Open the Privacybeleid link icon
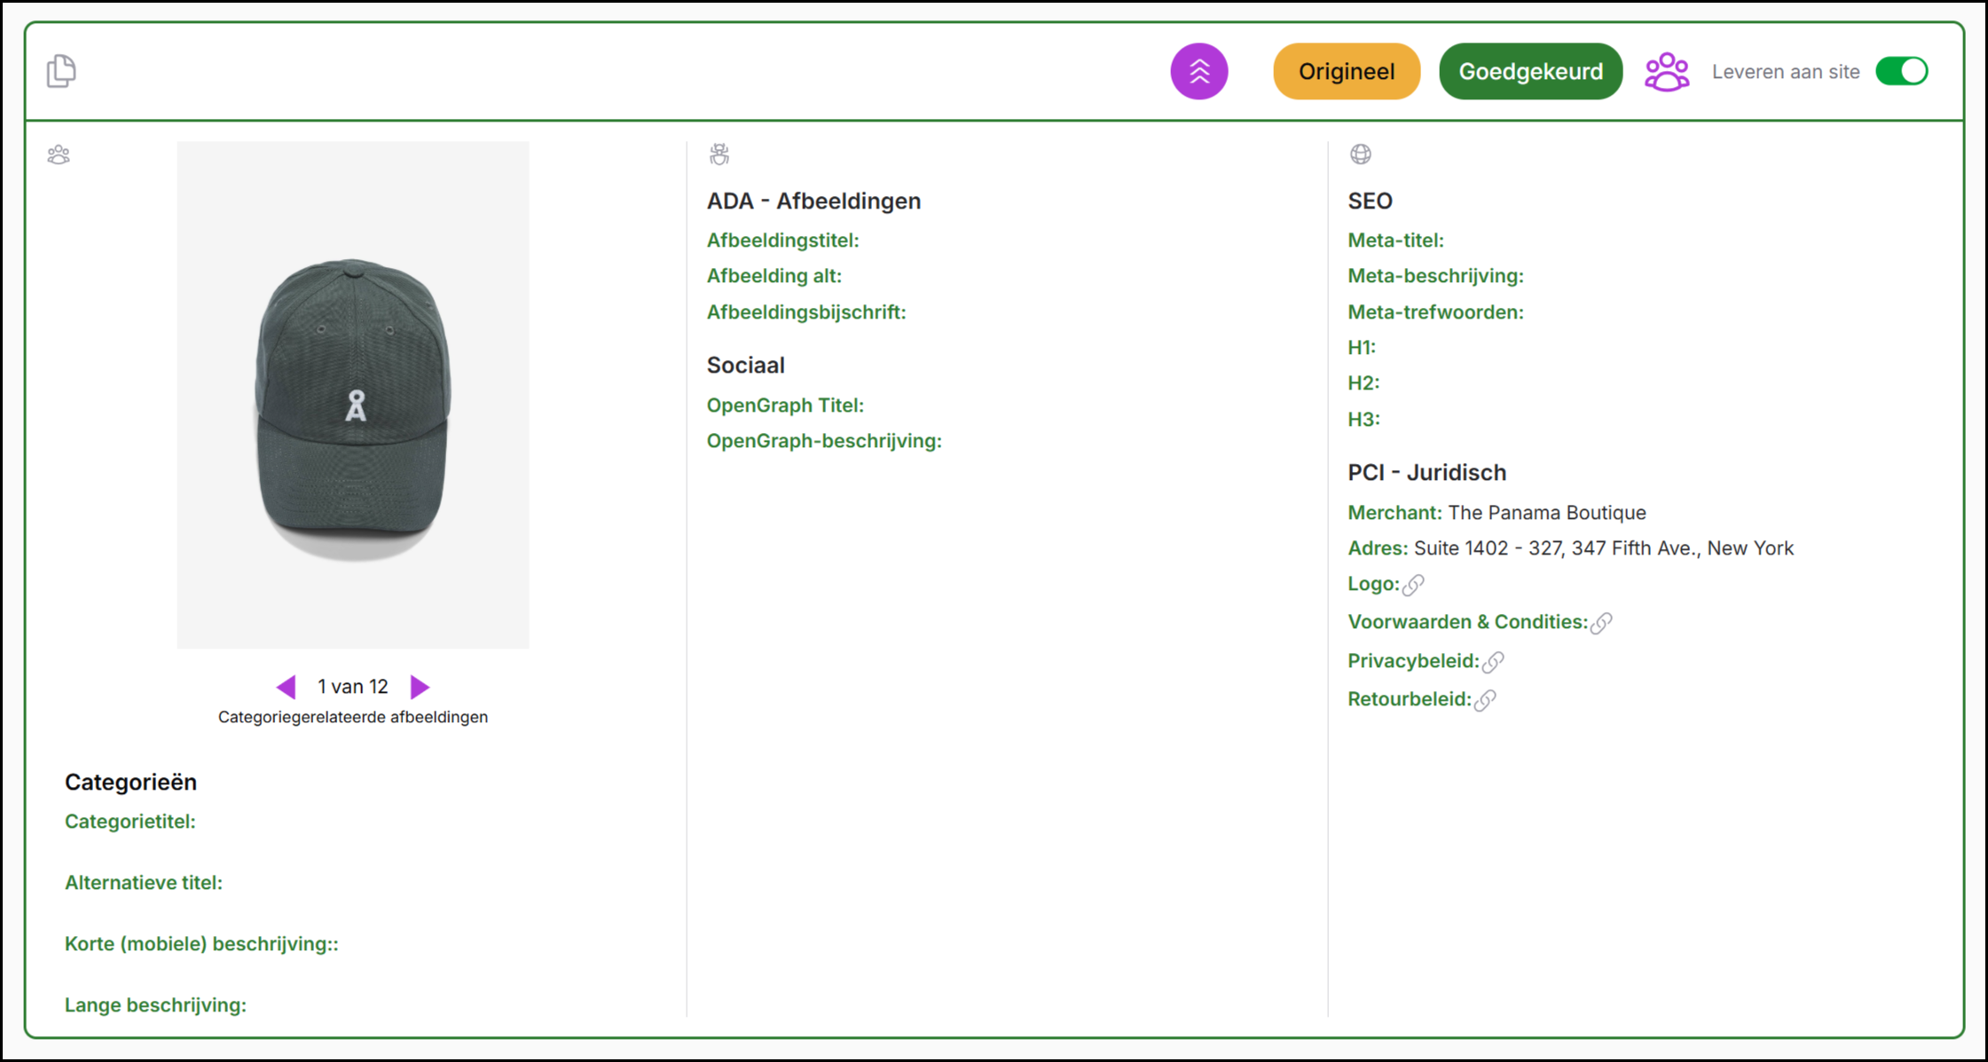This screenshot has height=1062, width=1988. [1494, 662]
